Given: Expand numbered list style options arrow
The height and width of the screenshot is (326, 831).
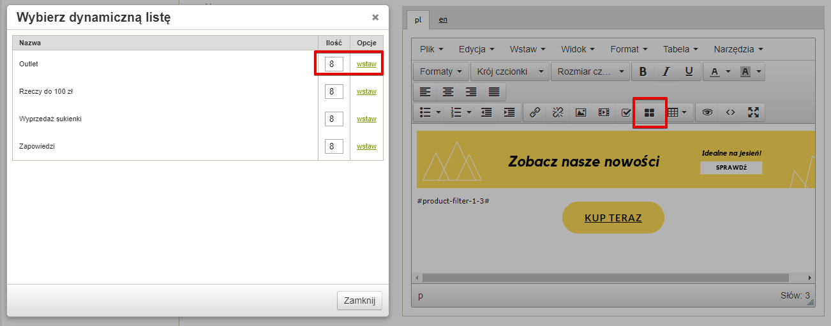Looking at the screenshot, I should [x=469, y=112].
